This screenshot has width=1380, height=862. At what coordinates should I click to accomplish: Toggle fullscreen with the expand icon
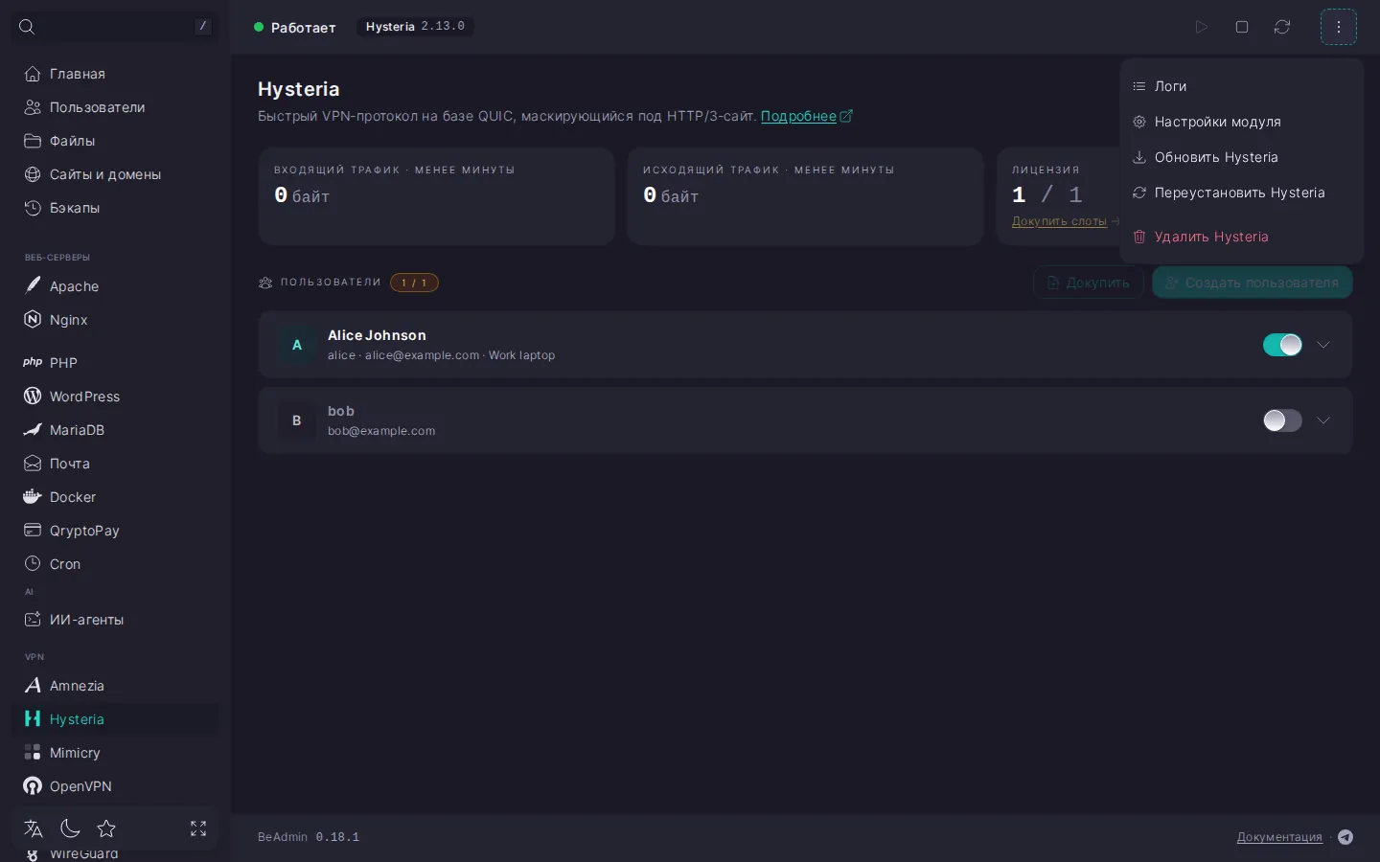[198, 828]
